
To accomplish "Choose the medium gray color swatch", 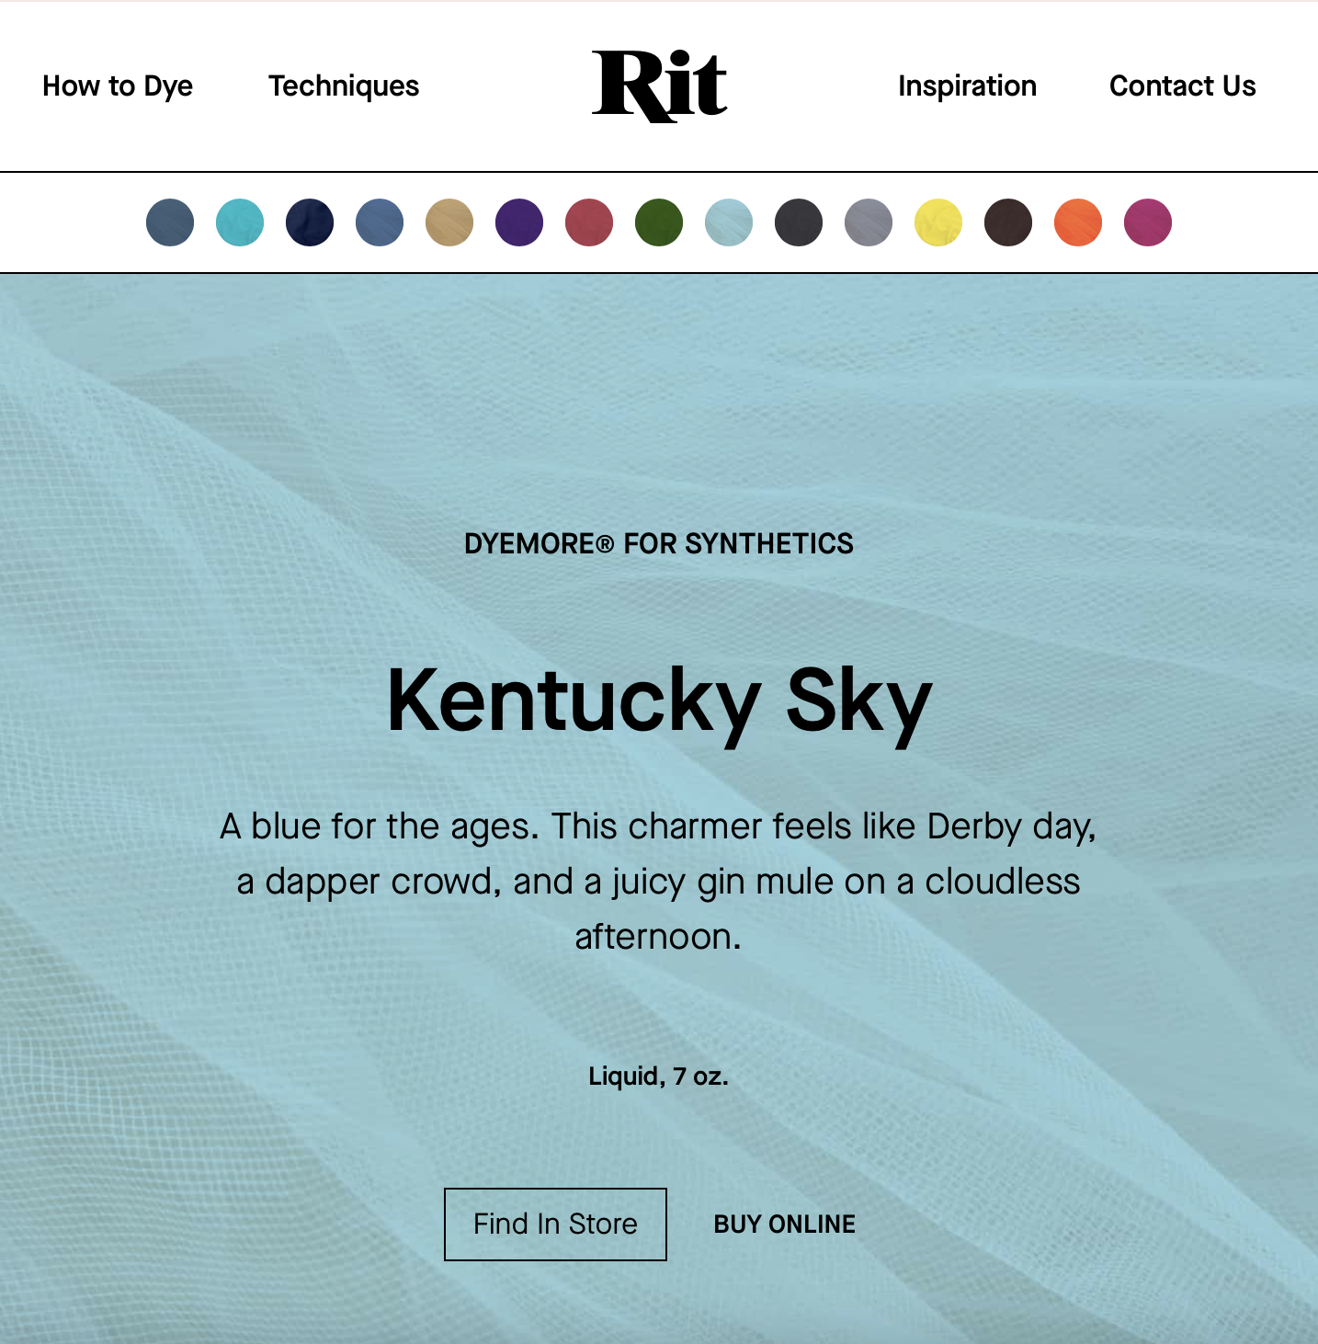I will 869,222.
